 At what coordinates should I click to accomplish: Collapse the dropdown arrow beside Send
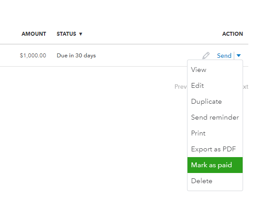239,56
